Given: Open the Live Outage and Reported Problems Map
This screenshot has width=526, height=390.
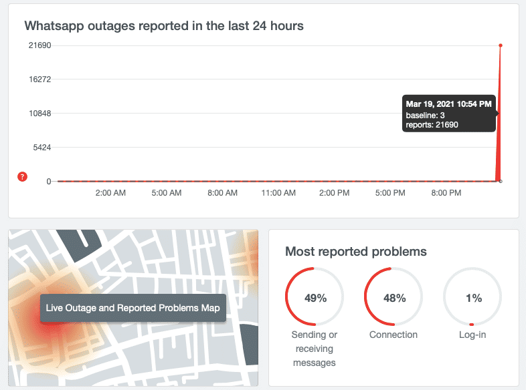Looking at the screenshot, I should pyautogui.click(x=133, y=308).
